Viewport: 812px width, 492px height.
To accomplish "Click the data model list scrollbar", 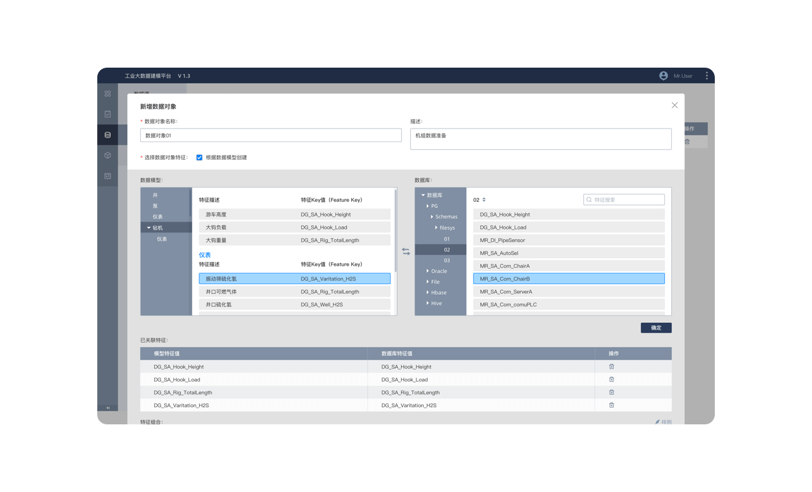I will tap(395, 231).
